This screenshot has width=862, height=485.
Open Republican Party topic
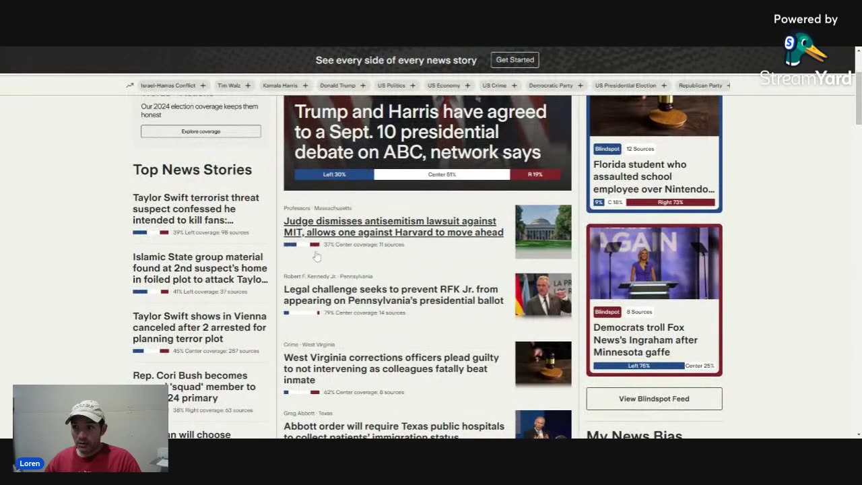[700, 86]
